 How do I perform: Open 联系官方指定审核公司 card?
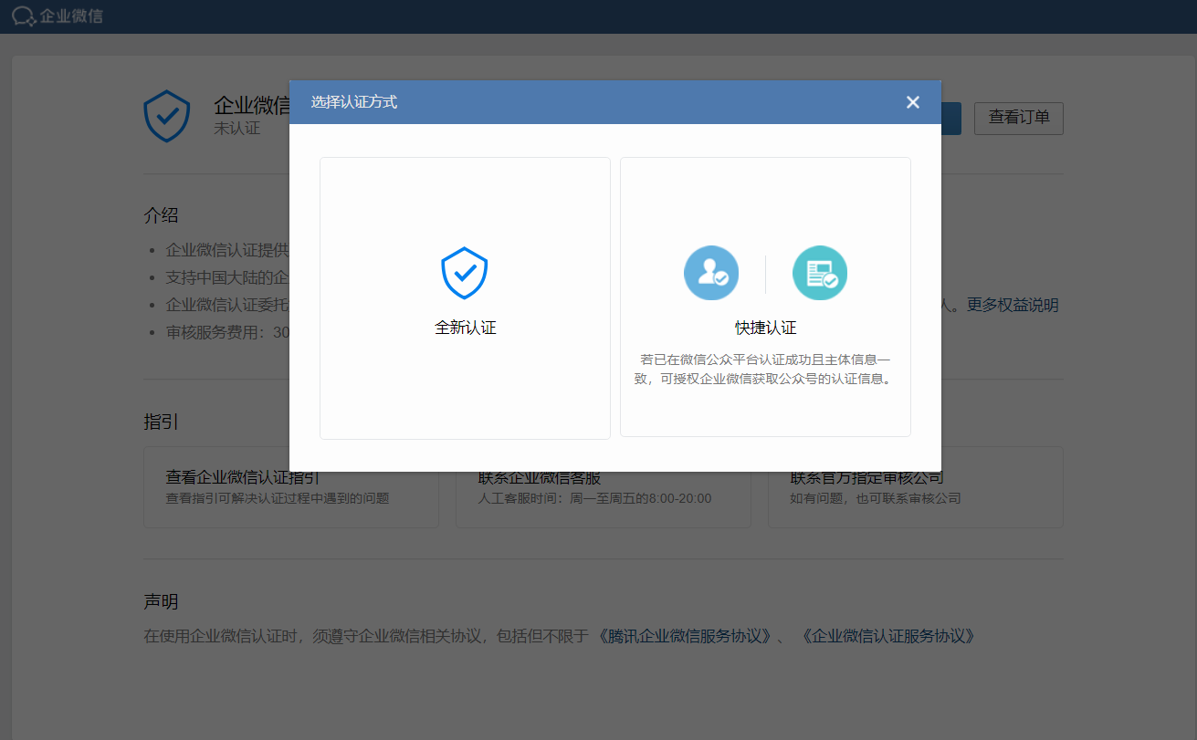point(916,487)
